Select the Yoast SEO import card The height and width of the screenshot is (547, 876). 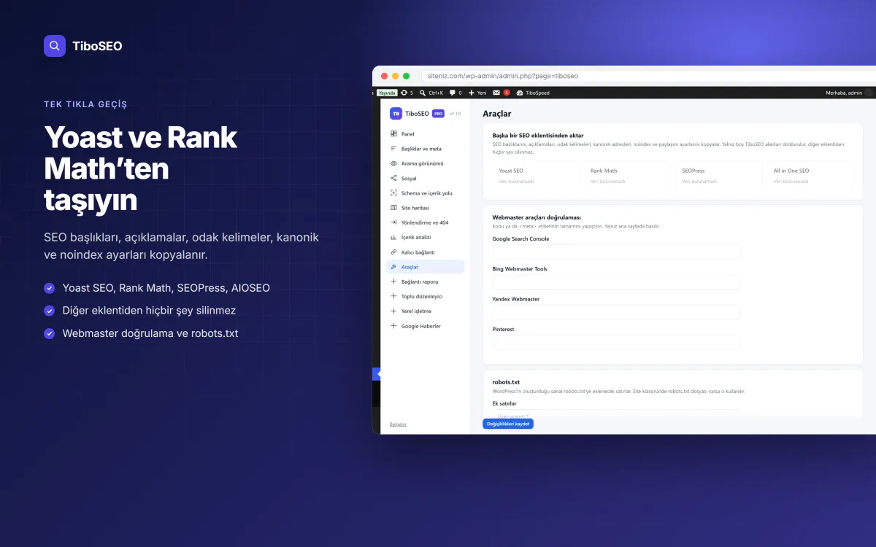tap(536, 176)
